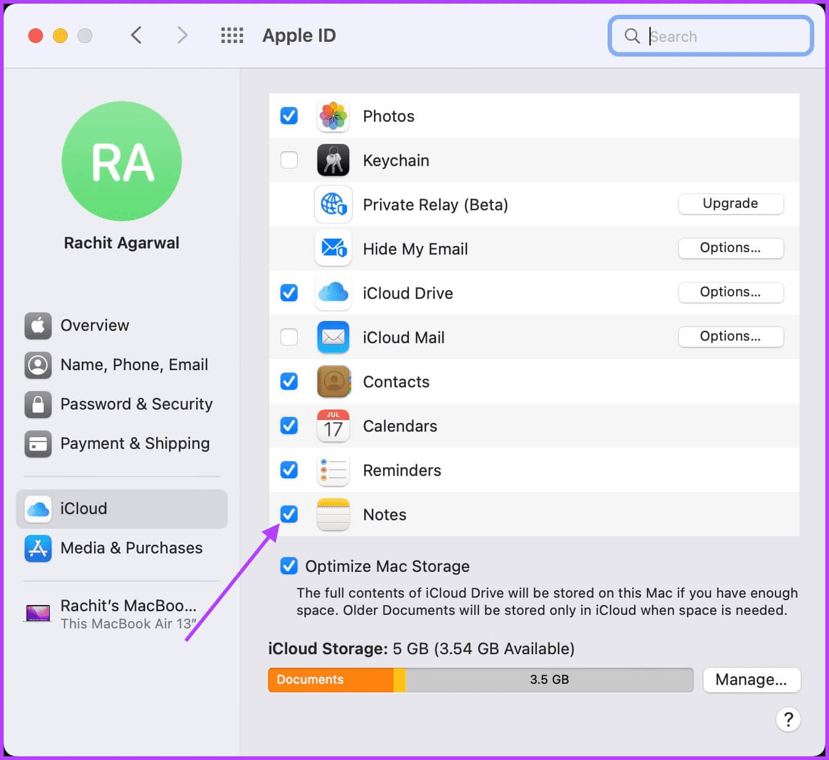Click the Hide My Email envelope icon
This screenshot has width=829, height=760.
(x=333, y=248)
